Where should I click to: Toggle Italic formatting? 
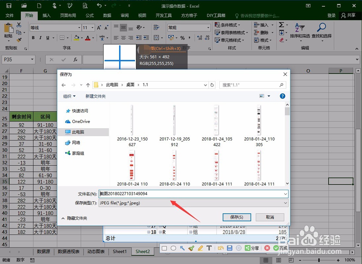pyautogui.click(x=41, y=38)
